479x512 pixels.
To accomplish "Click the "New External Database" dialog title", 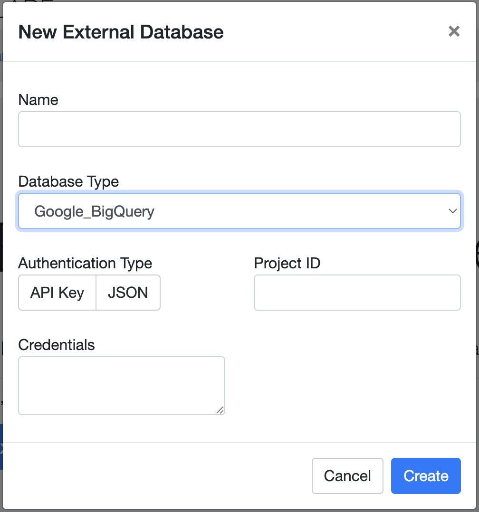I will (x=121, y=32).
